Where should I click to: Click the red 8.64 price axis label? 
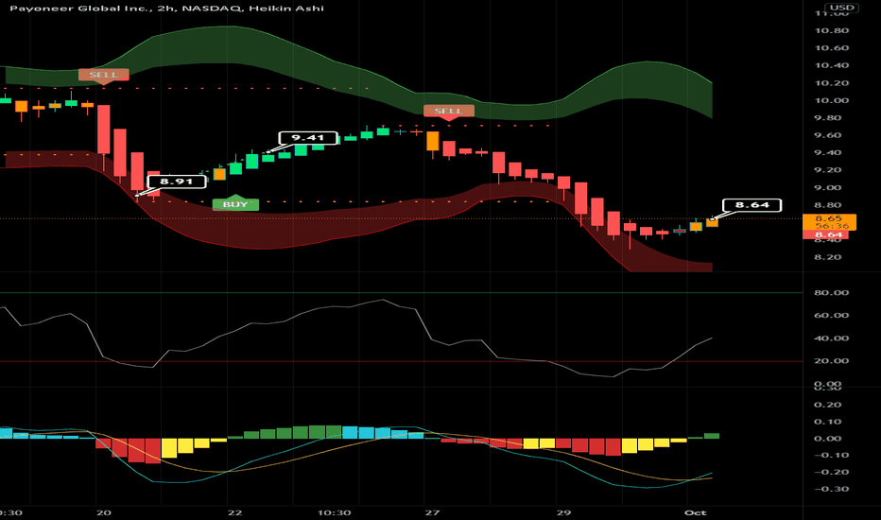click(826, 235)
